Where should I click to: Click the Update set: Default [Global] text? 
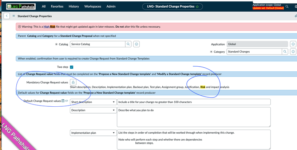click(x=268, y=8)
